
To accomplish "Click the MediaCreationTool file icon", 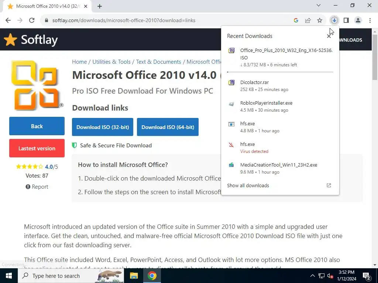I will pos(231,165).
